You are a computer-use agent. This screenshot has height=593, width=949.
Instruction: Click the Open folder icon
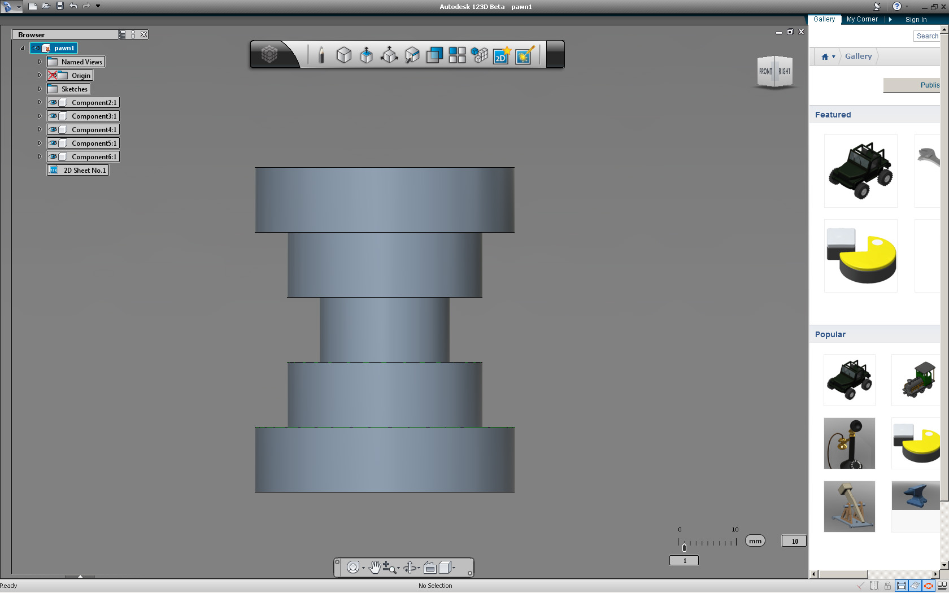(x=46, y=6)
